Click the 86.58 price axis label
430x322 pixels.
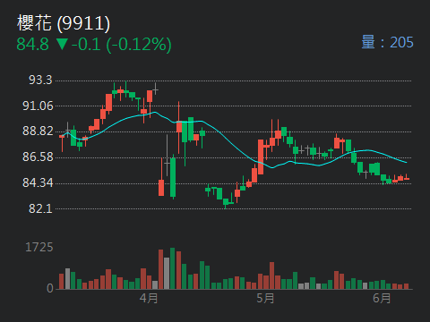(38, 157)
